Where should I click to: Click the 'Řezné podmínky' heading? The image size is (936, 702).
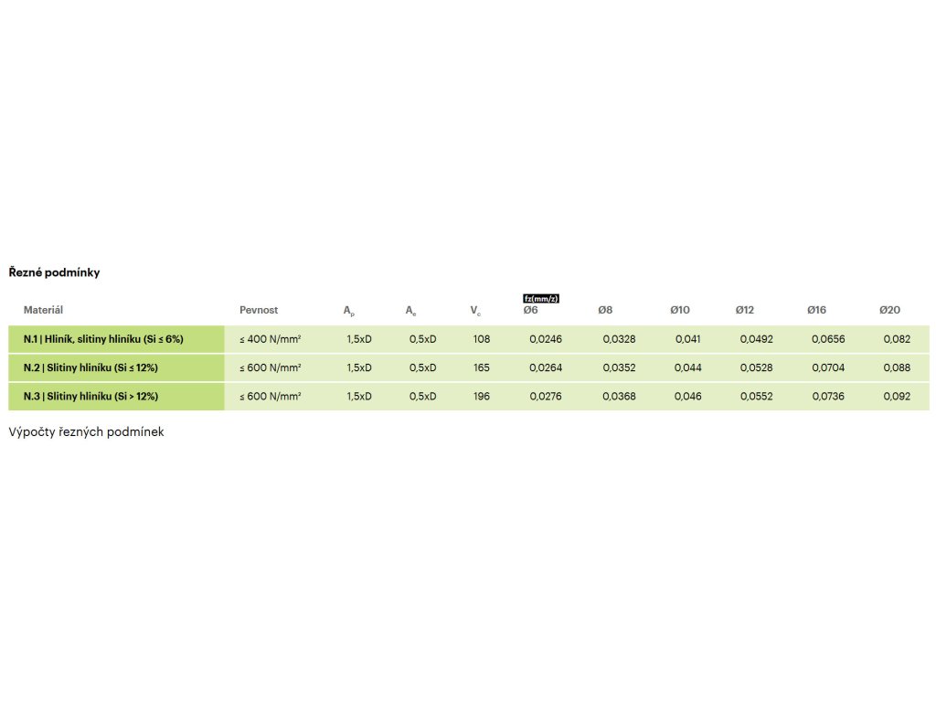coord(54,272)
